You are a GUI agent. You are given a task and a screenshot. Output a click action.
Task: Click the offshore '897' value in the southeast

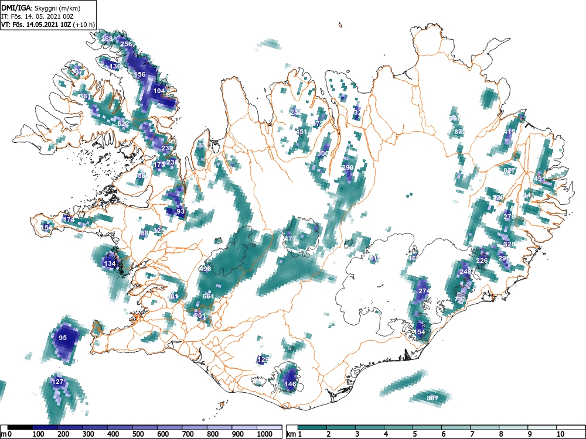pos(432,398)
